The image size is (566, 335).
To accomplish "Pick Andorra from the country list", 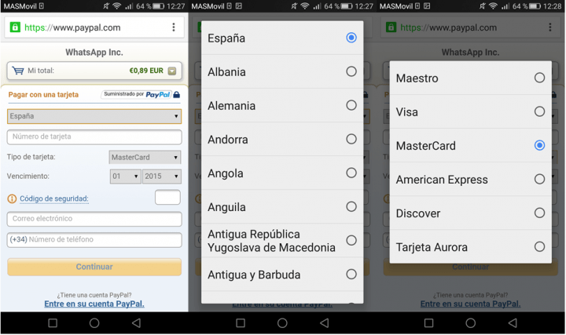I will (x=351, y=140).
